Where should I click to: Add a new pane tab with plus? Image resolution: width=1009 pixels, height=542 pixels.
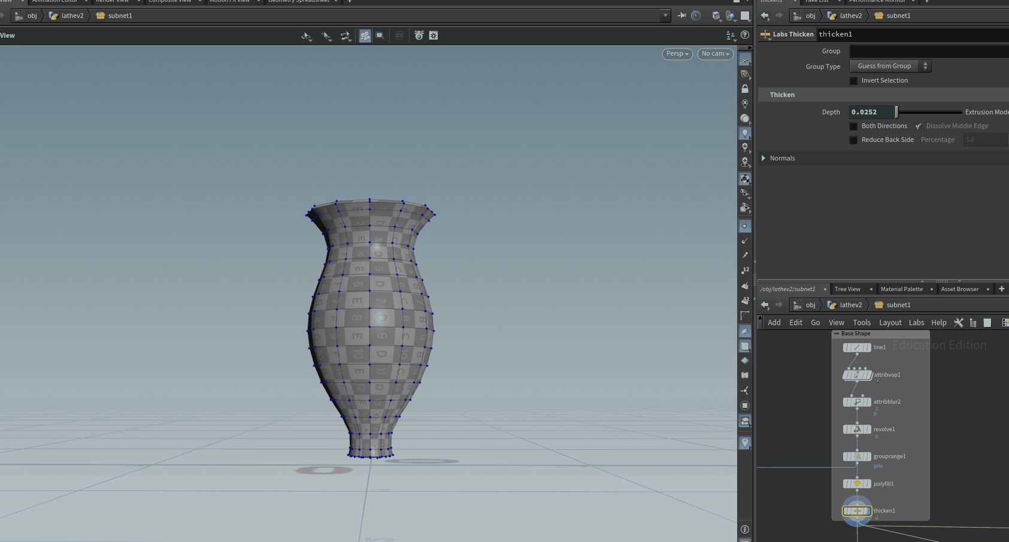point(1001,289)
